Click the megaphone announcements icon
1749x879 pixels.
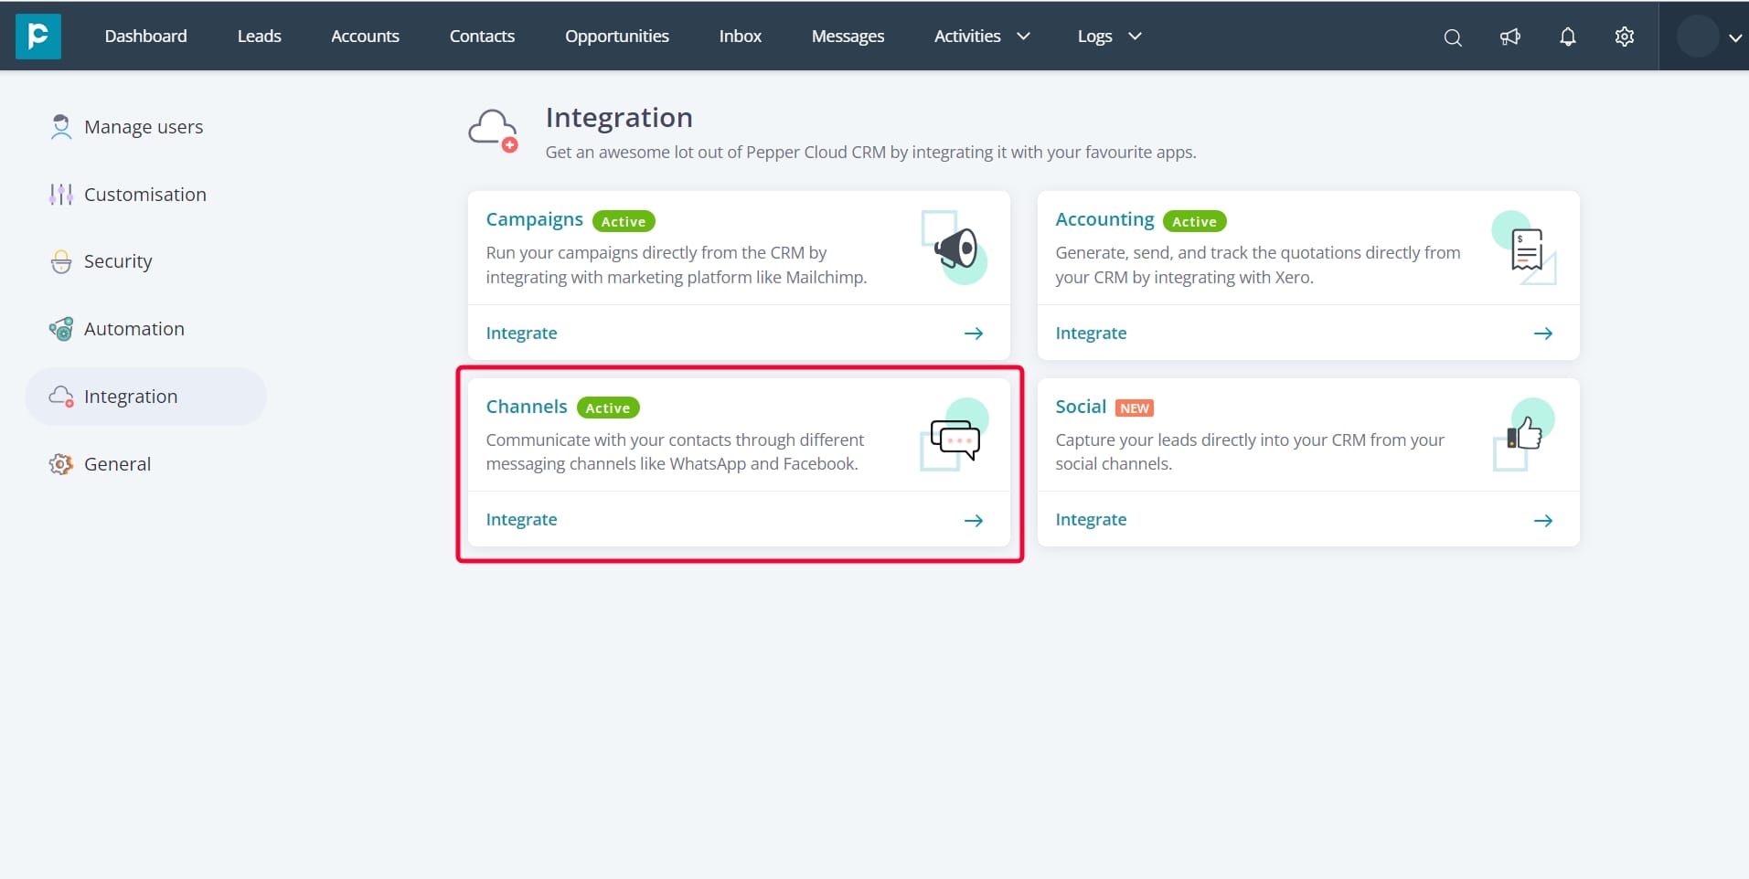click(x=1509, y=37)
